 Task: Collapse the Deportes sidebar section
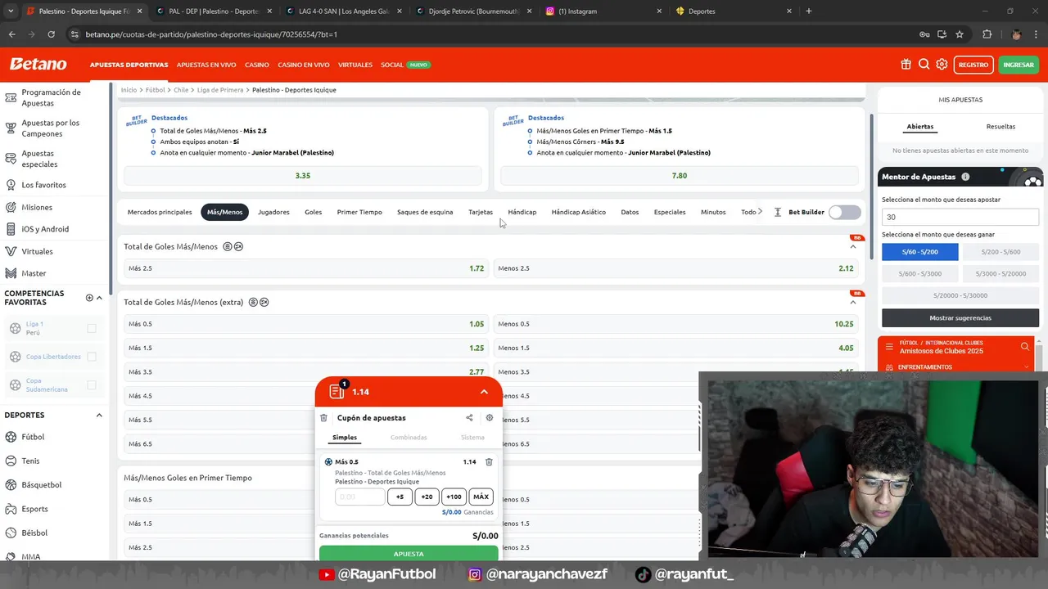coord(99,415)
